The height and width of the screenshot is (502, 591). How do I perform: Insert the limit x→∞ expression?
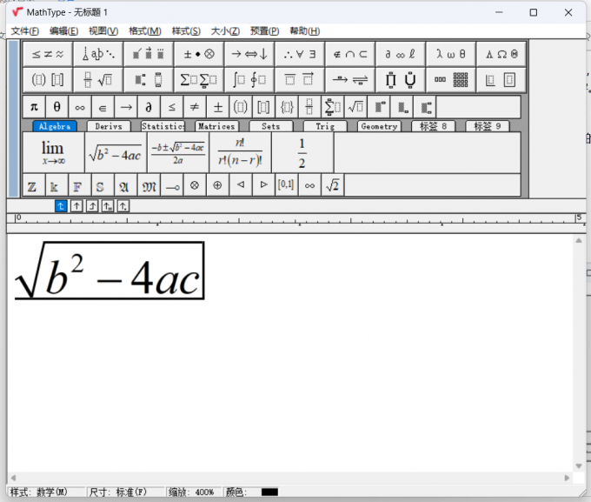coord(54,152)
